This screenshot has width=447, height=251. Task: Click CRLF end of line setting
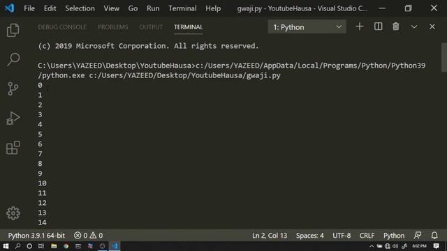367,236
